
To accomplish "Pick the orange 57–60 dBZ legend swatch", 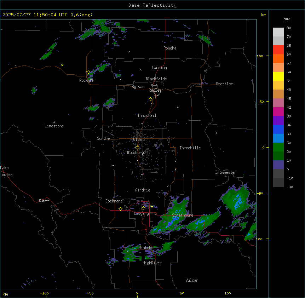I will point(278,58).
